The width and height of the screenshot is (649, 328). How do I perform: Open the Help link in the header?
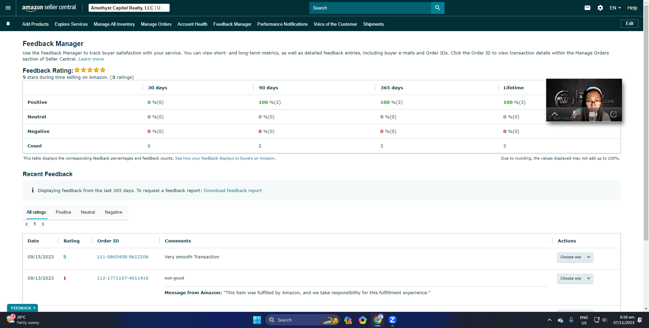632,8
